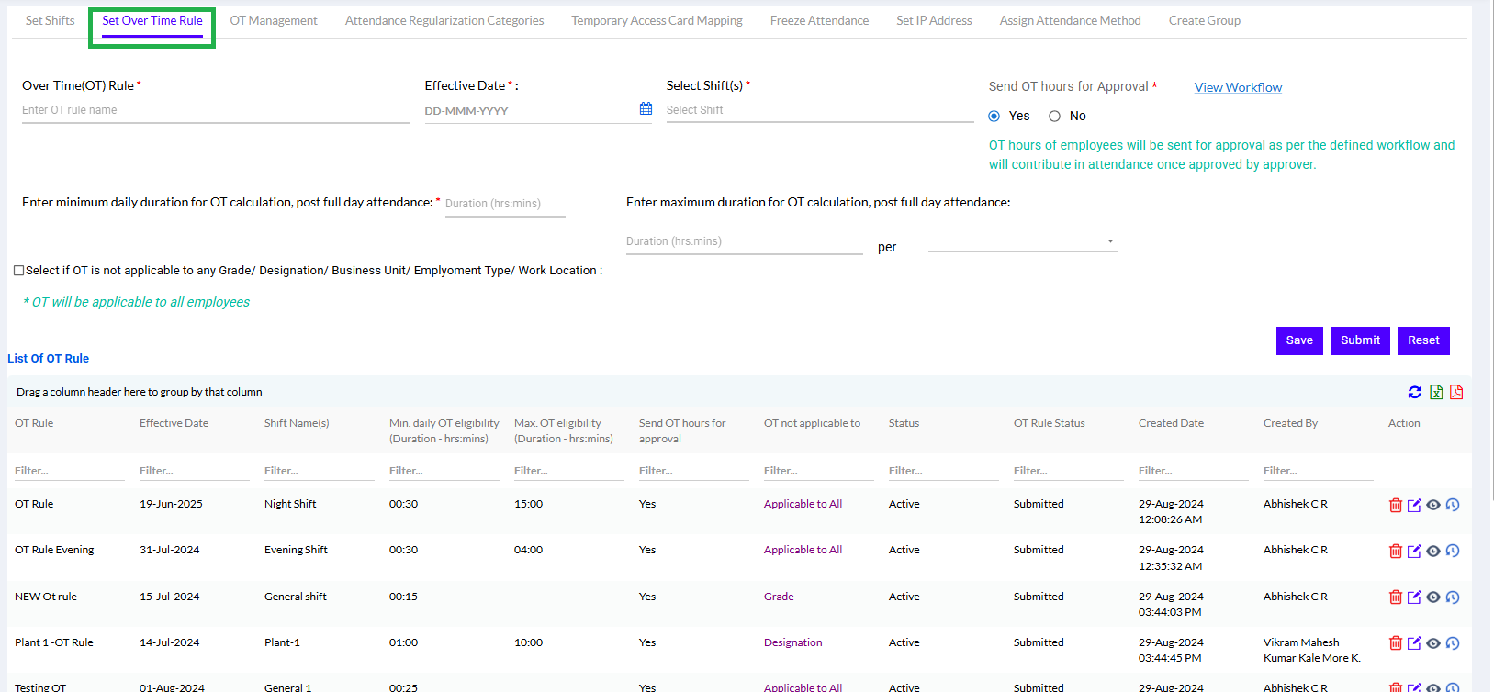Image resolution: width=1494 pixels, height=692 pixels.
Task: Open Temporary Access Card Mapping tab
Action: pyautogui.click(x=657, y=20)
